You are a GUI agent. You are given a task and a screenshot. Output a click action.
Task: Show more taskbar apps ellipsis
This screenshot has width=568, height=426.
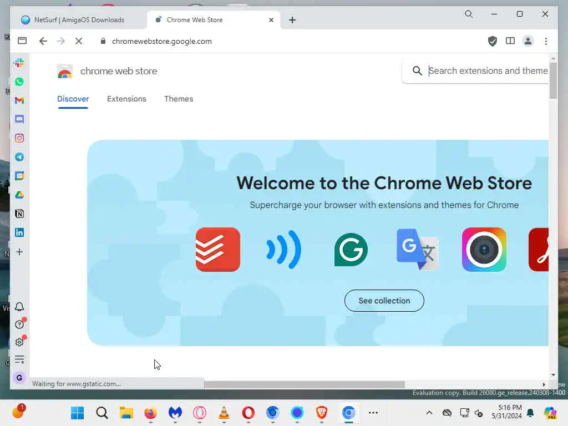[373, 413]
